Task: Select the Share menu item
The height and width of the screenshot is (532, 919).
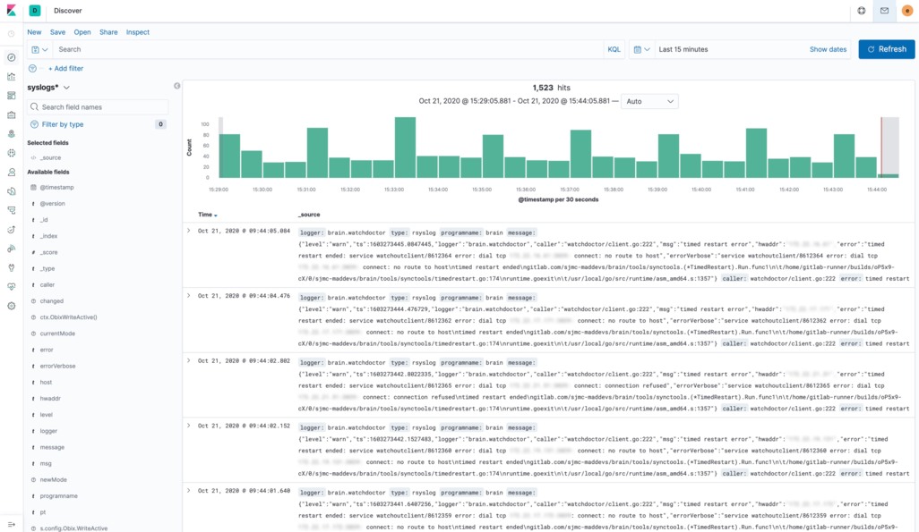Action: (x=107, y=32)
